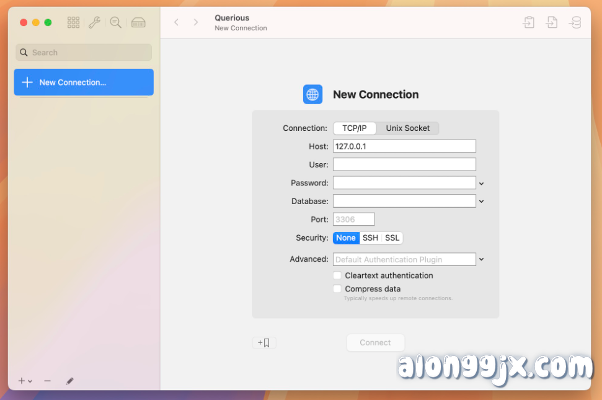Select the TCP/IP connection tab
The width and height of the screenshot is (602, 400).
(354, 128)
